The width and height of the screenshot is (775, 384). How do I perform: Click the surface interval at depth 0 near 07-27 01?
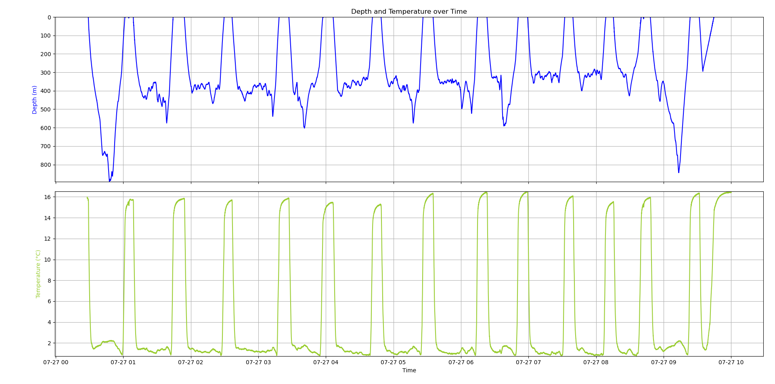(x=128, y=17)
